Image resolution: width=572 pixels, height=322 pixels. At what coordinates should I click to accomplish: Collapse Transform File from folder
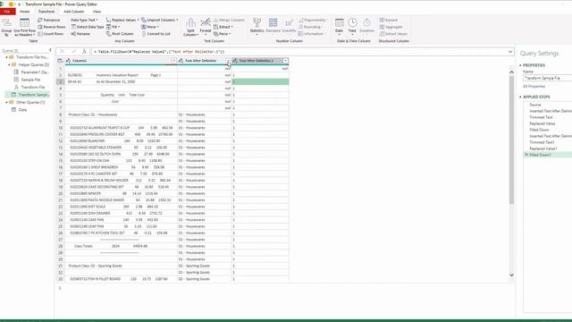point(6,57)
